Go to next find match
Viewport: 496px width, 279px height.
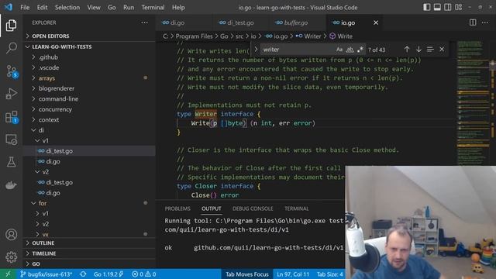pos(418,50)
